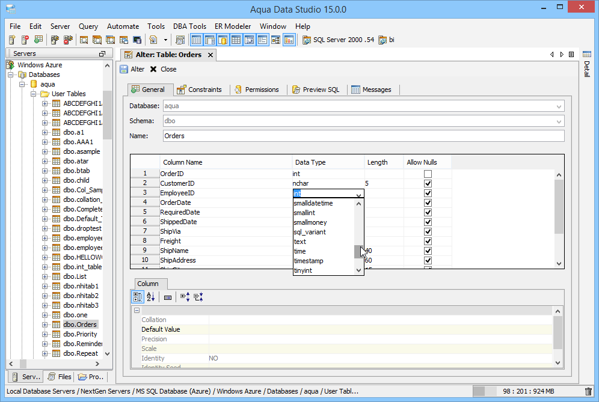Open the first query window toolbar icon
Screen dimensions: 599x402
84,40
